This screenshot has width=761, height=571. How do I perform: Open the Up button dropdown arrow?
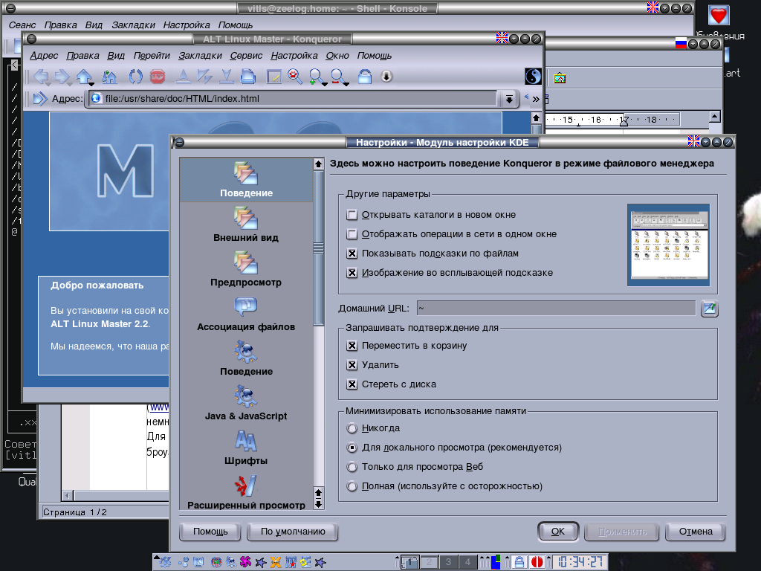click(x=91, y=84)
